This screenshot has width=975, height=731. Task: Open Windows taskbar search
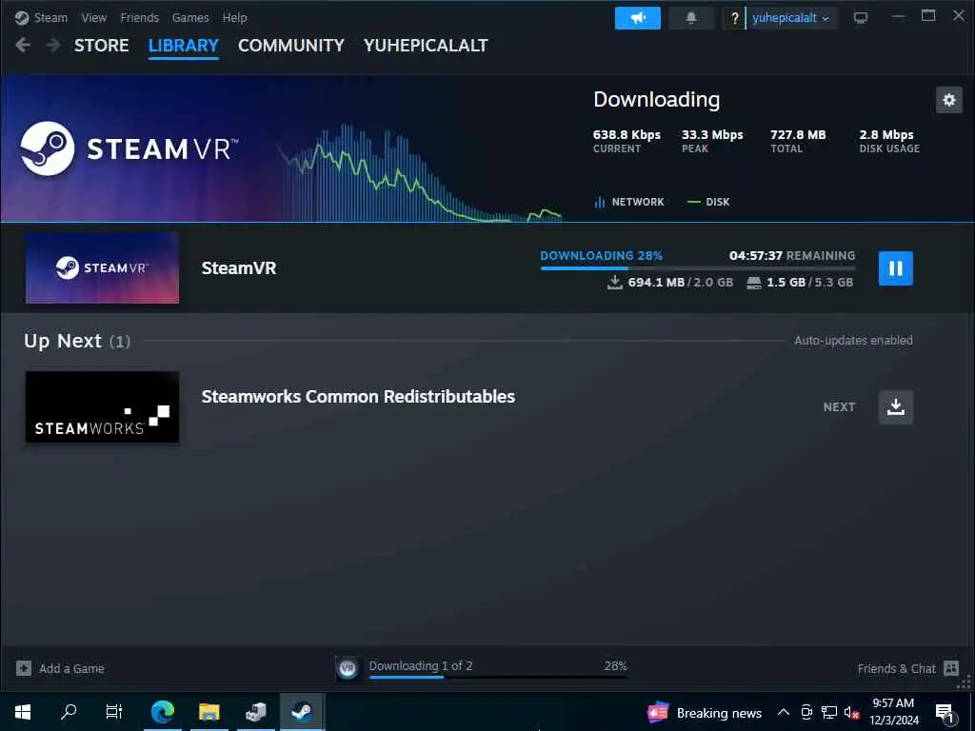(69, 712)
